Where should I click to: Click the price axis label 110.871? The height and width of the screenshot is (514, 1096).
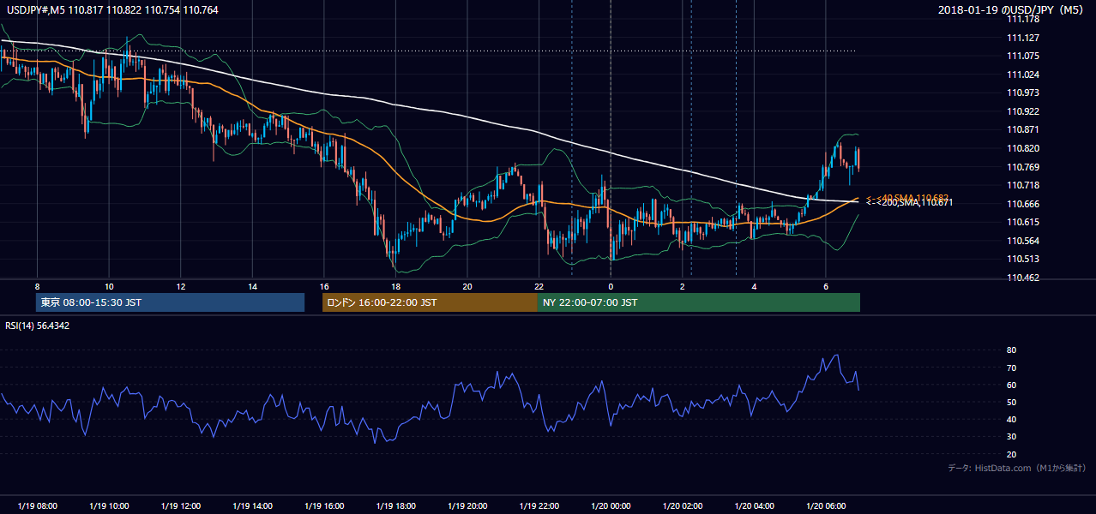[1024, 129]
